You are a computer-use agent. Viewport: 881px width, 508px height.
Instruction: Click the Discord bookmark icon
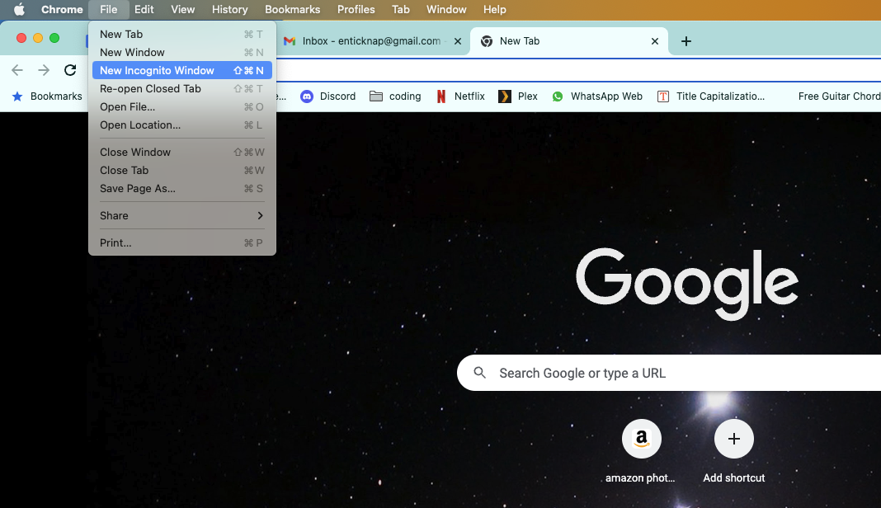click(307, 96)
